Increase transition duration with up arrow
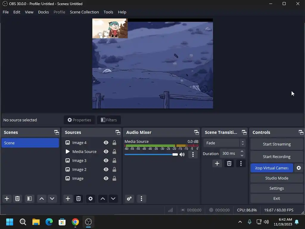 coord(242,151)
